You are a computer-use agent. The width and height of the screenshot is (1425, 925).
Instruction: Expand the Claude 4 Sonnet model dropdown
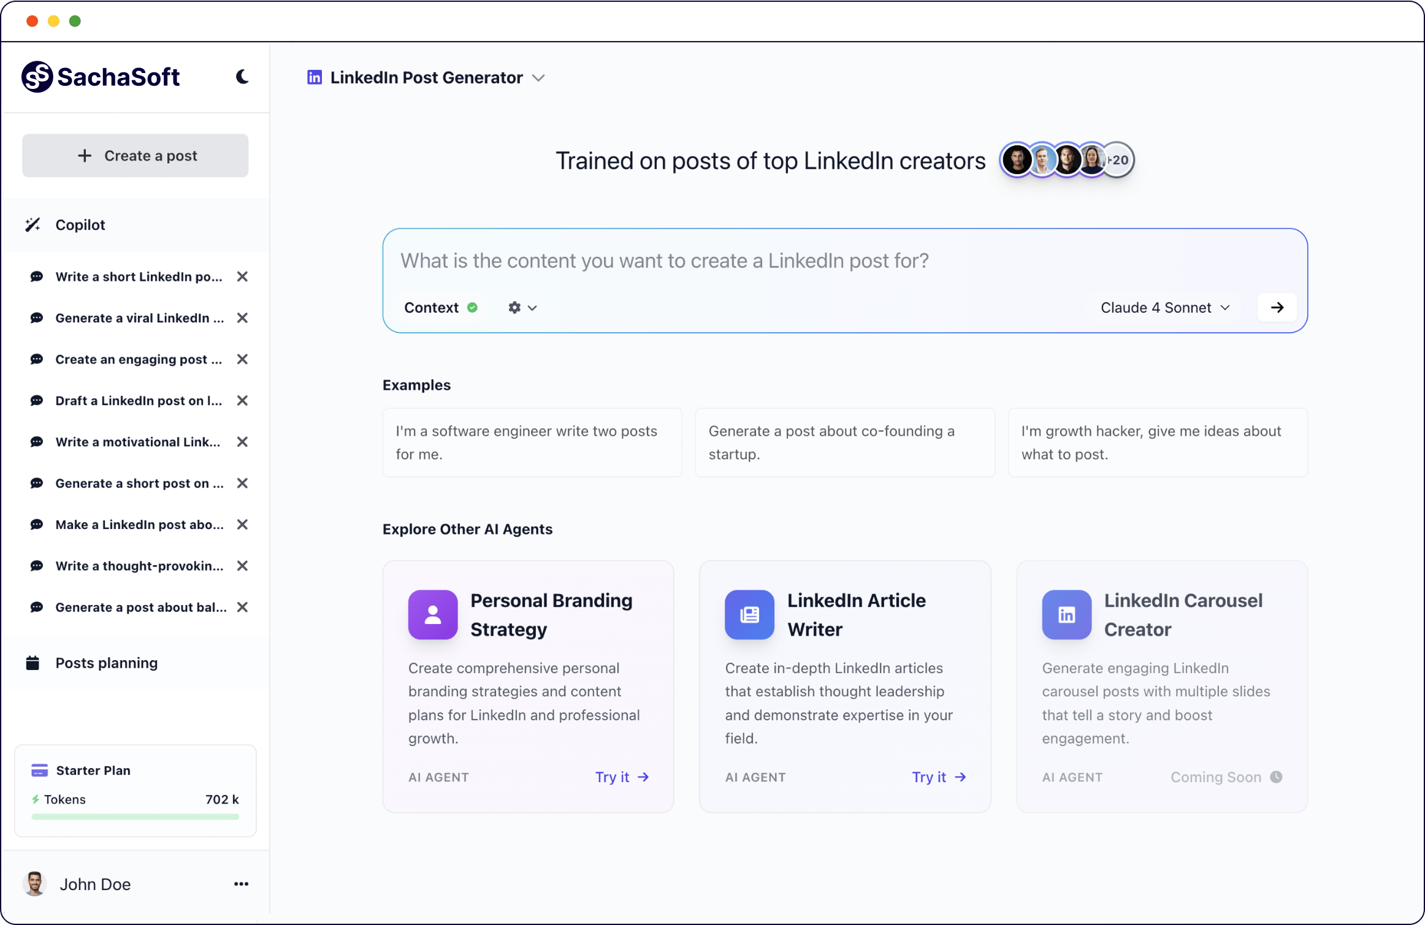[x=1165, y=308]
